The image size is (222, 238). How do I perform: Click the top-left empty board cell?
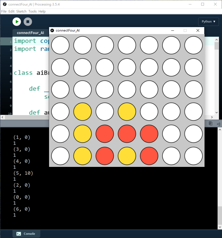60,45
